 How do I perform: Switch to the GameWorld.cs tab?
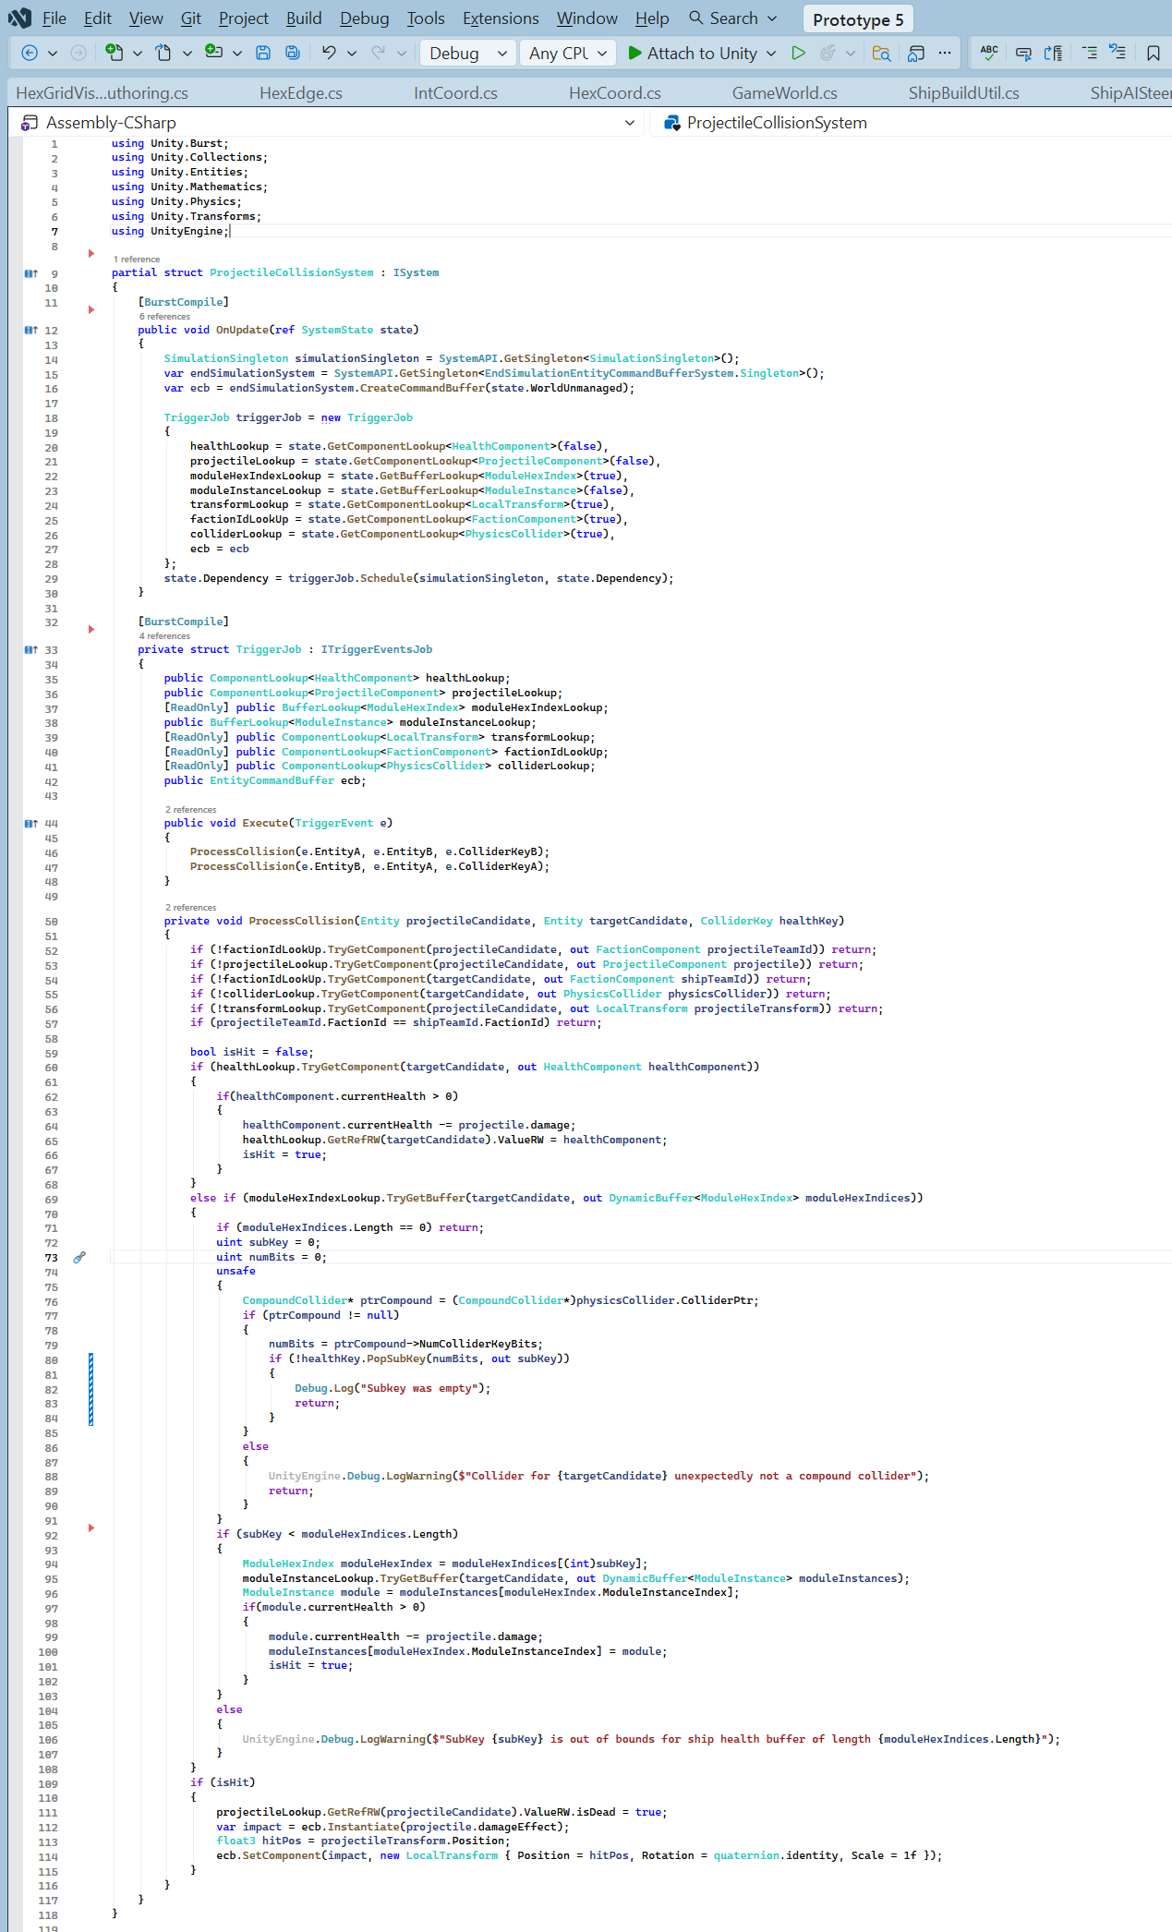784,92
